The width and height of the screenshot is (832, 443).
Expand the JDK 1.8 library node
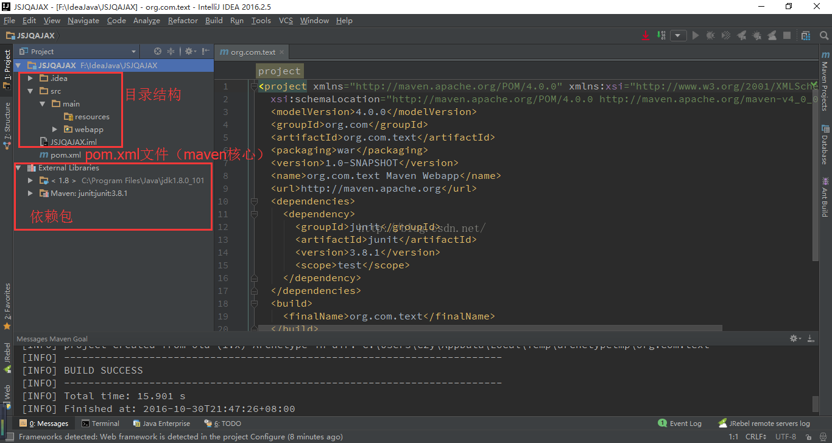click(x=30, y=180)
